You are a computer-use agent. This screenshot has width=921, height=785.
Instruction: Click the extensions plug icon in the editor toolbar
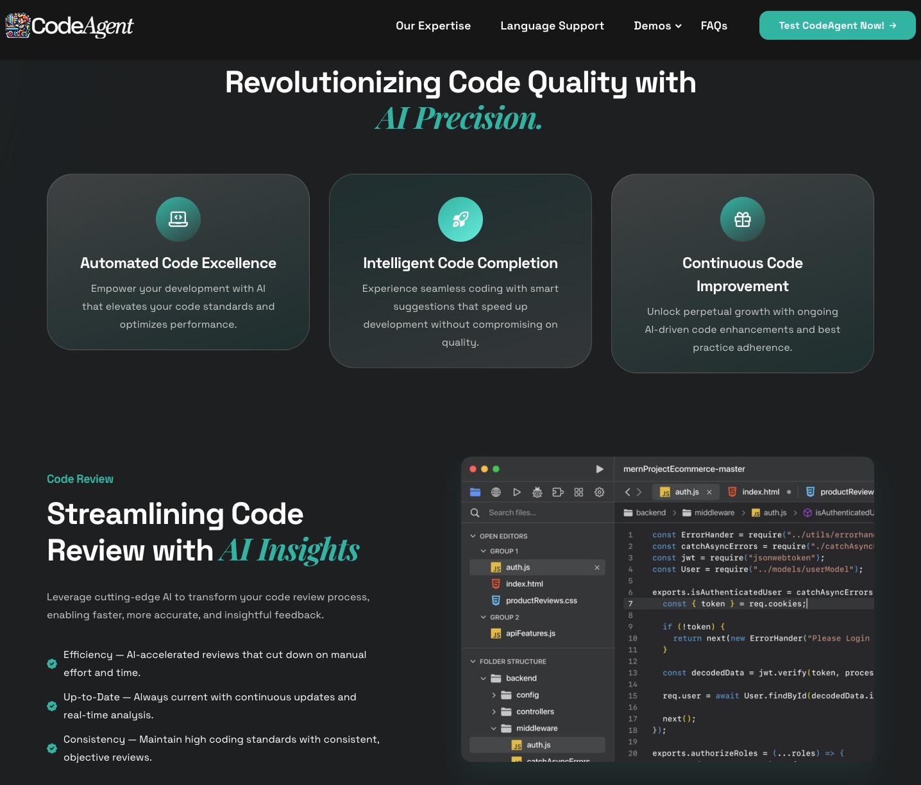click(558, 492)
